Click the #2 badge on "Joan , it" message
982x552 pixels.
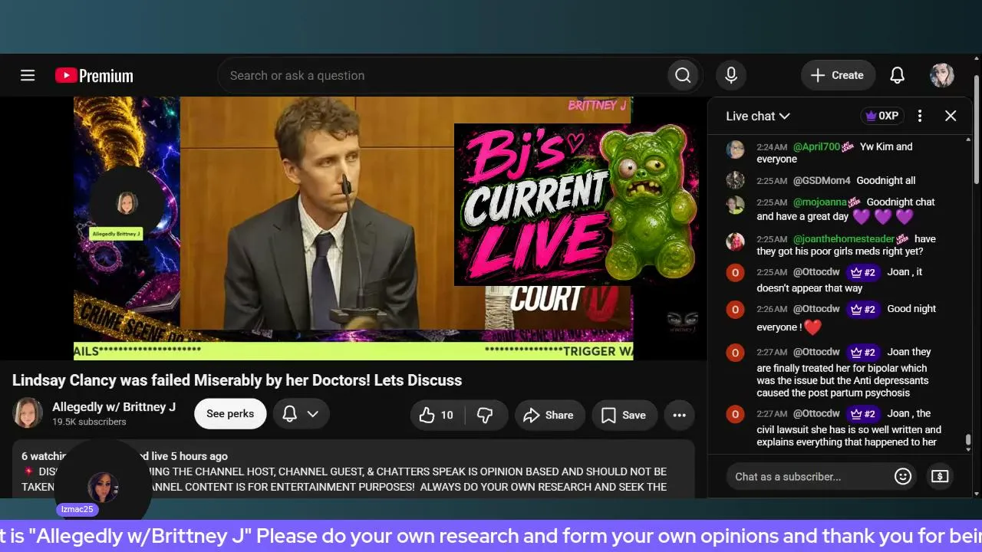tap(863, 272)
